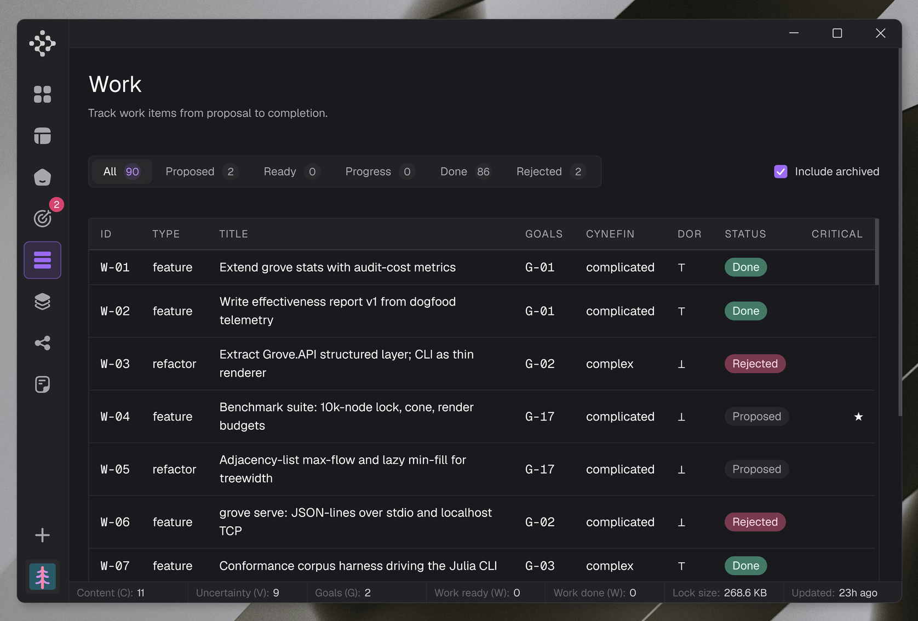Click the Done badge on W-02
Screen dimensions: 918x621
(x=745, y=311)
